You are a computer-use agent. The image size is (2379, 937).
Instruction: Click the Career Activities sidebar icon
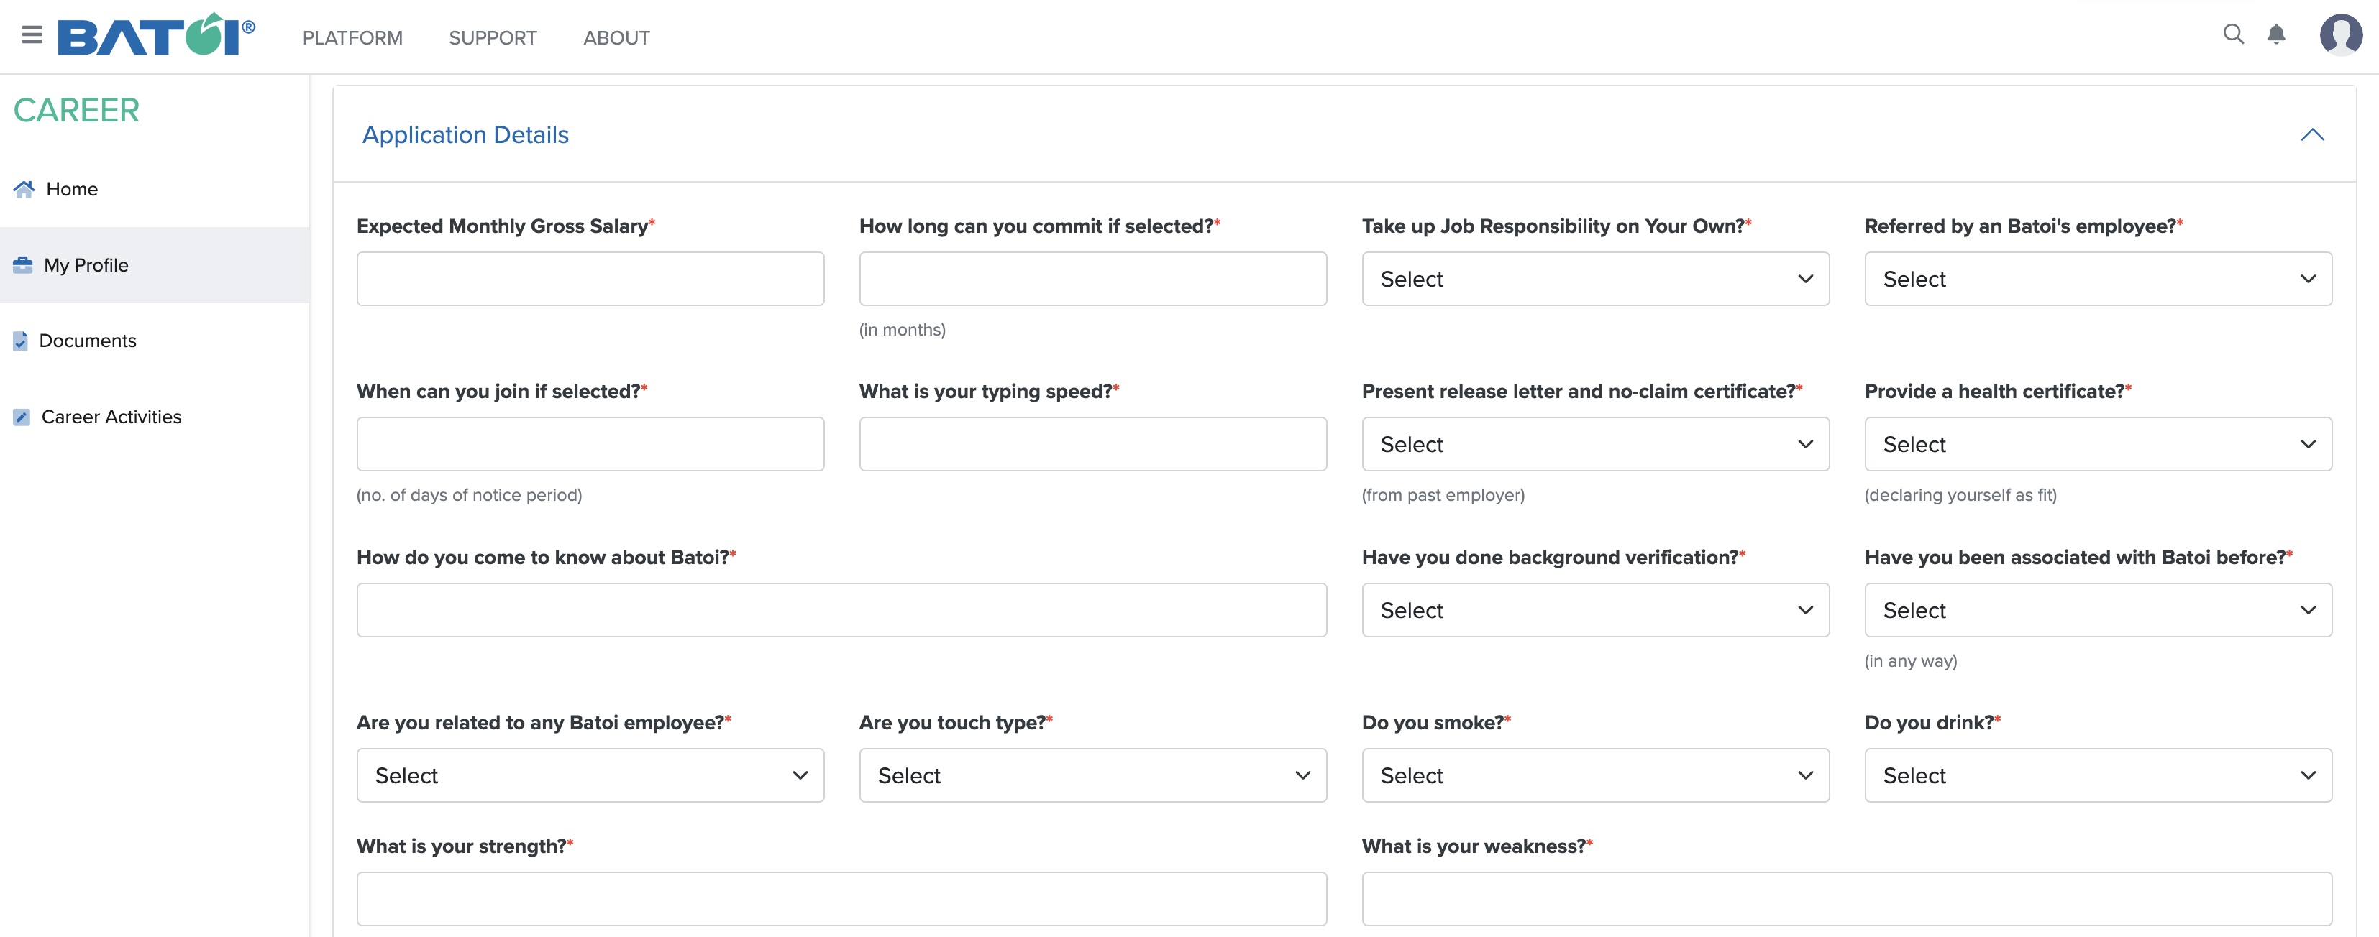point(22,415)
